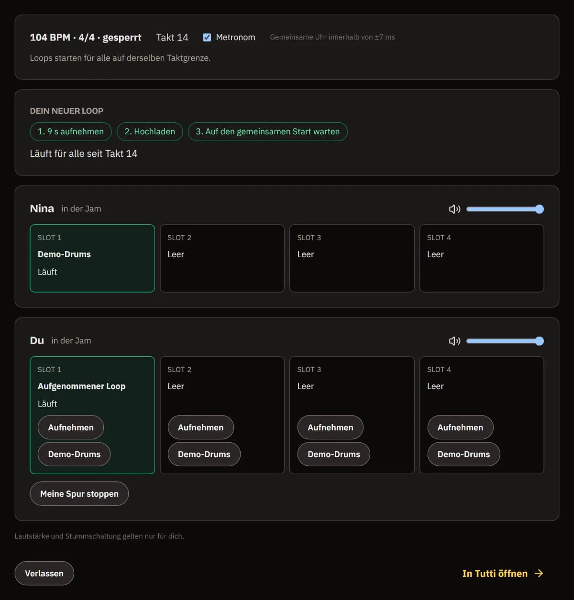
Task: Load Demo-Drums into your Slot 1
Action: [74, 454]
